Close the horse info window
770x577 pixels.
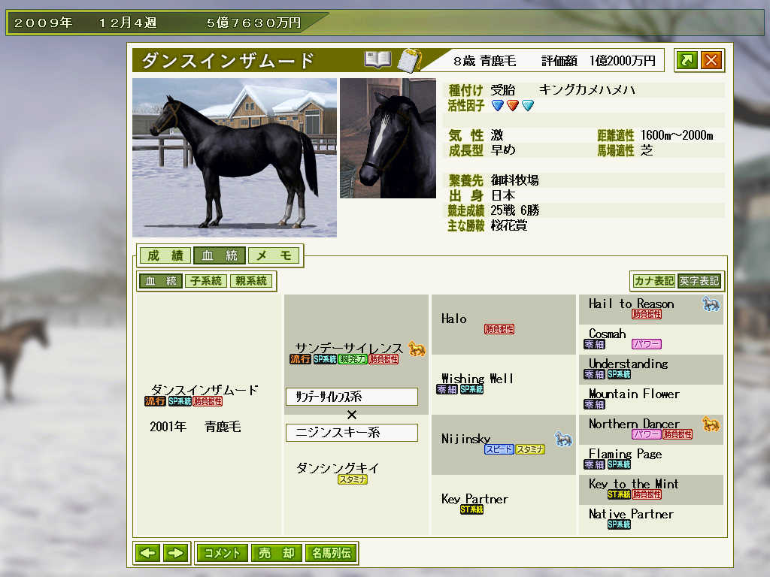pos(711,60)
